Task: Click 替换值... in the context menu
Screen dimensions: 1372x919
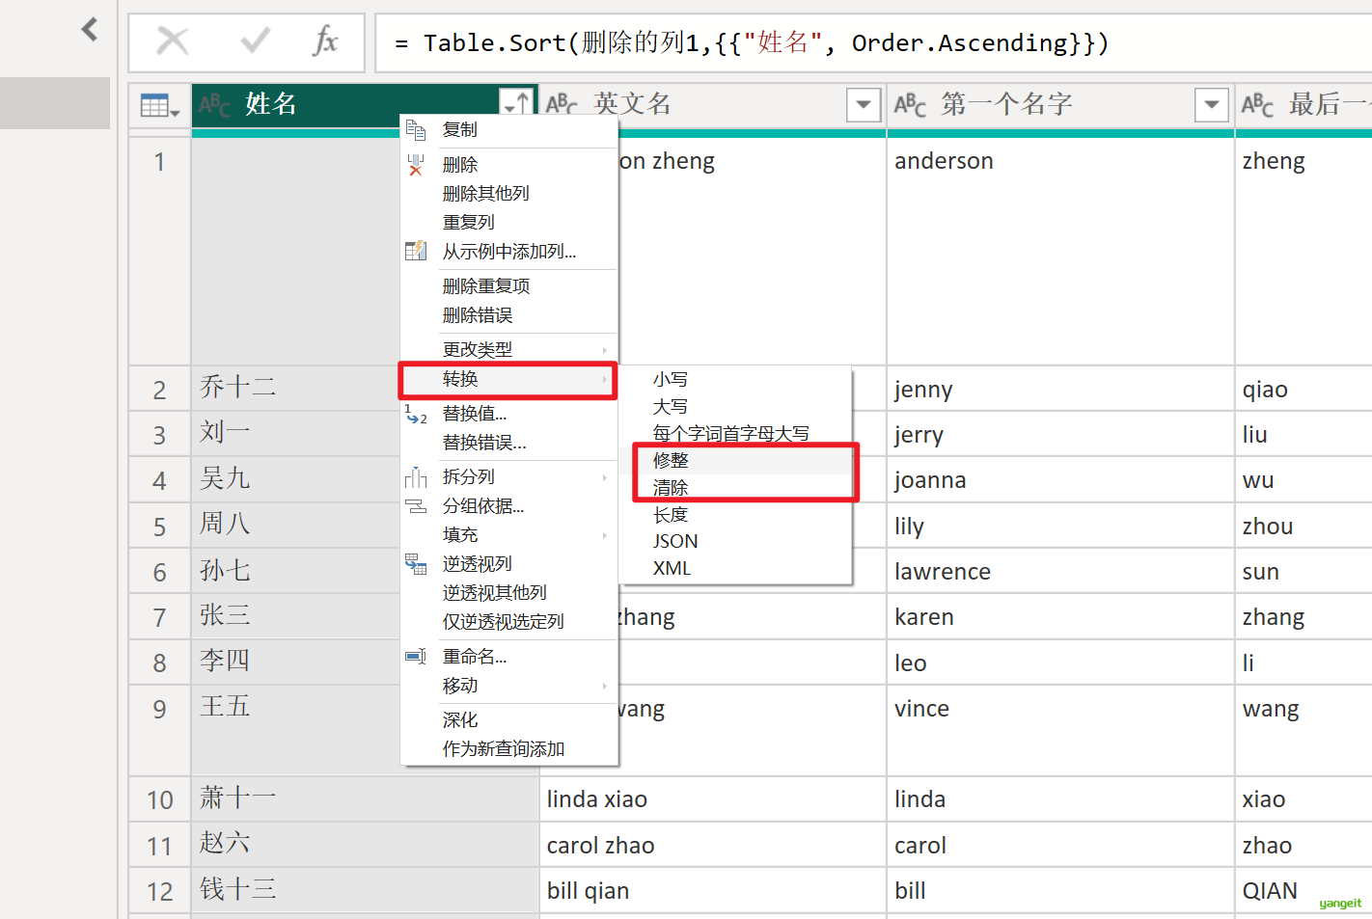Action: click(x=475, y=414)
